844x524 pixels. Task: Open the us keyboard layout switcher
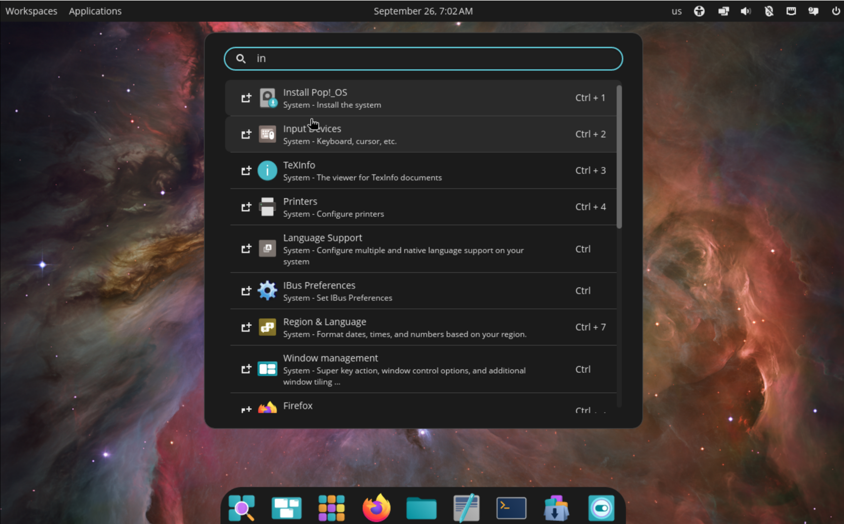click(676, 11)
